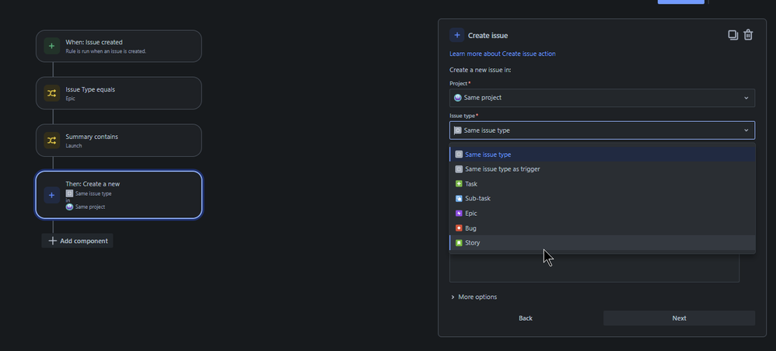The image size is (776, 351).
Task: Open Learn more about Create issue action link
Action: (502, 54)
